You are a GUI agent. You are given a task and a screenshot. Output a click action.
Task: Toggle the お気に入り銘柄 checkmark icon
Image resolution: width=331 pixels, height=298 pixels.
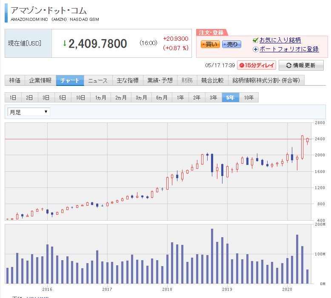click(255, 40)
